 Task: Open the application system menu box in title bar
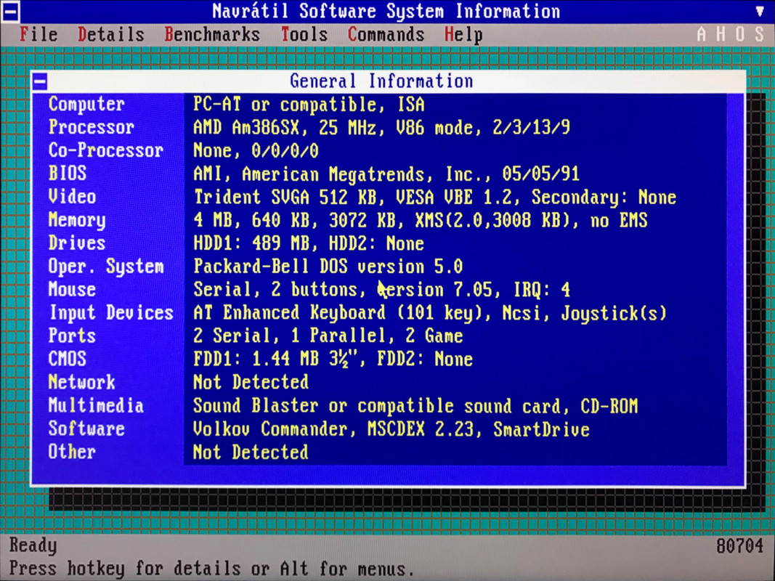point(10,12)
